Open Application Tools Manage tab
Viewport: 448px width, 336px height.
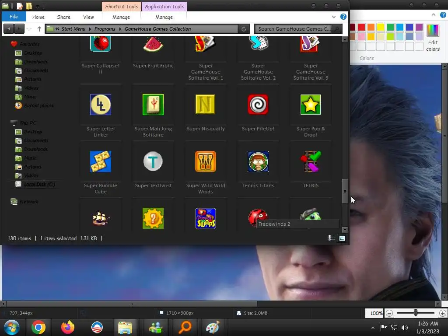point(164,17)
